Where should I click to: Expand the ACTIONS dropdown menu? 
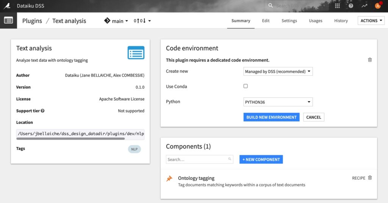371,21
